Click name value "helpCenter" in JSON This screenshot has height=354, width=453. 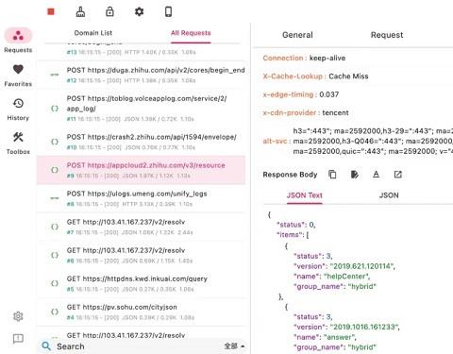point(345,277)
